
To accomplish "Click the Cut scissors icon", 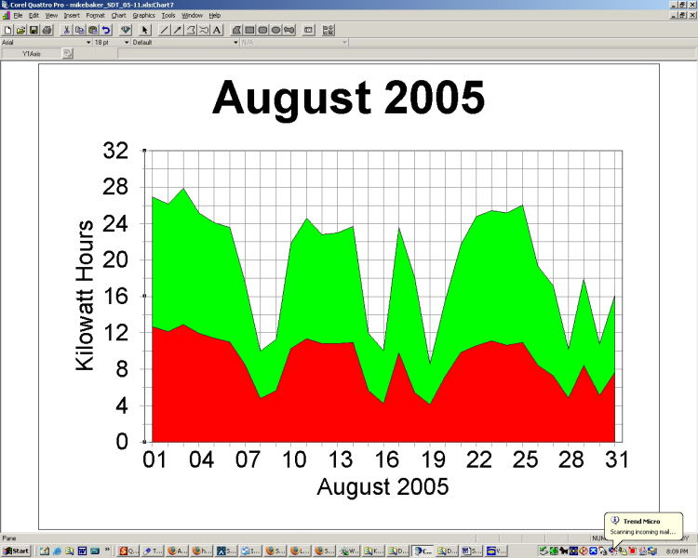I will (x=67, y=30).
